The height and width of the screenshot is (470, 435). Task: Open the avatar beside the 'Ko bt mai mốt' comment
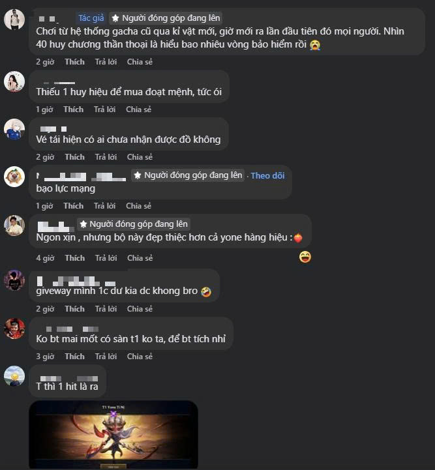click(x=14, y=329)
